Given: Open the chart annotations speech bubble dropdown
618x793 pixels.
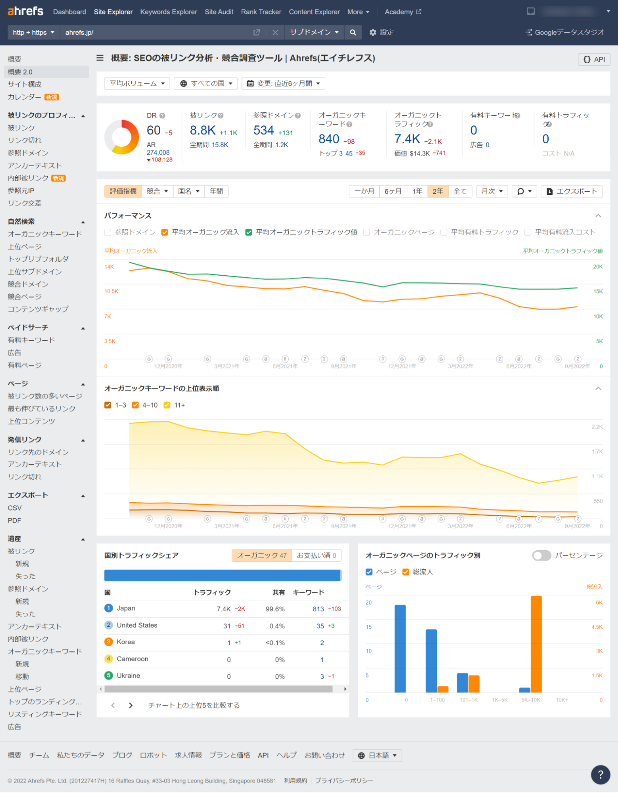Looking at the screenshot, I should pos(524,192).
